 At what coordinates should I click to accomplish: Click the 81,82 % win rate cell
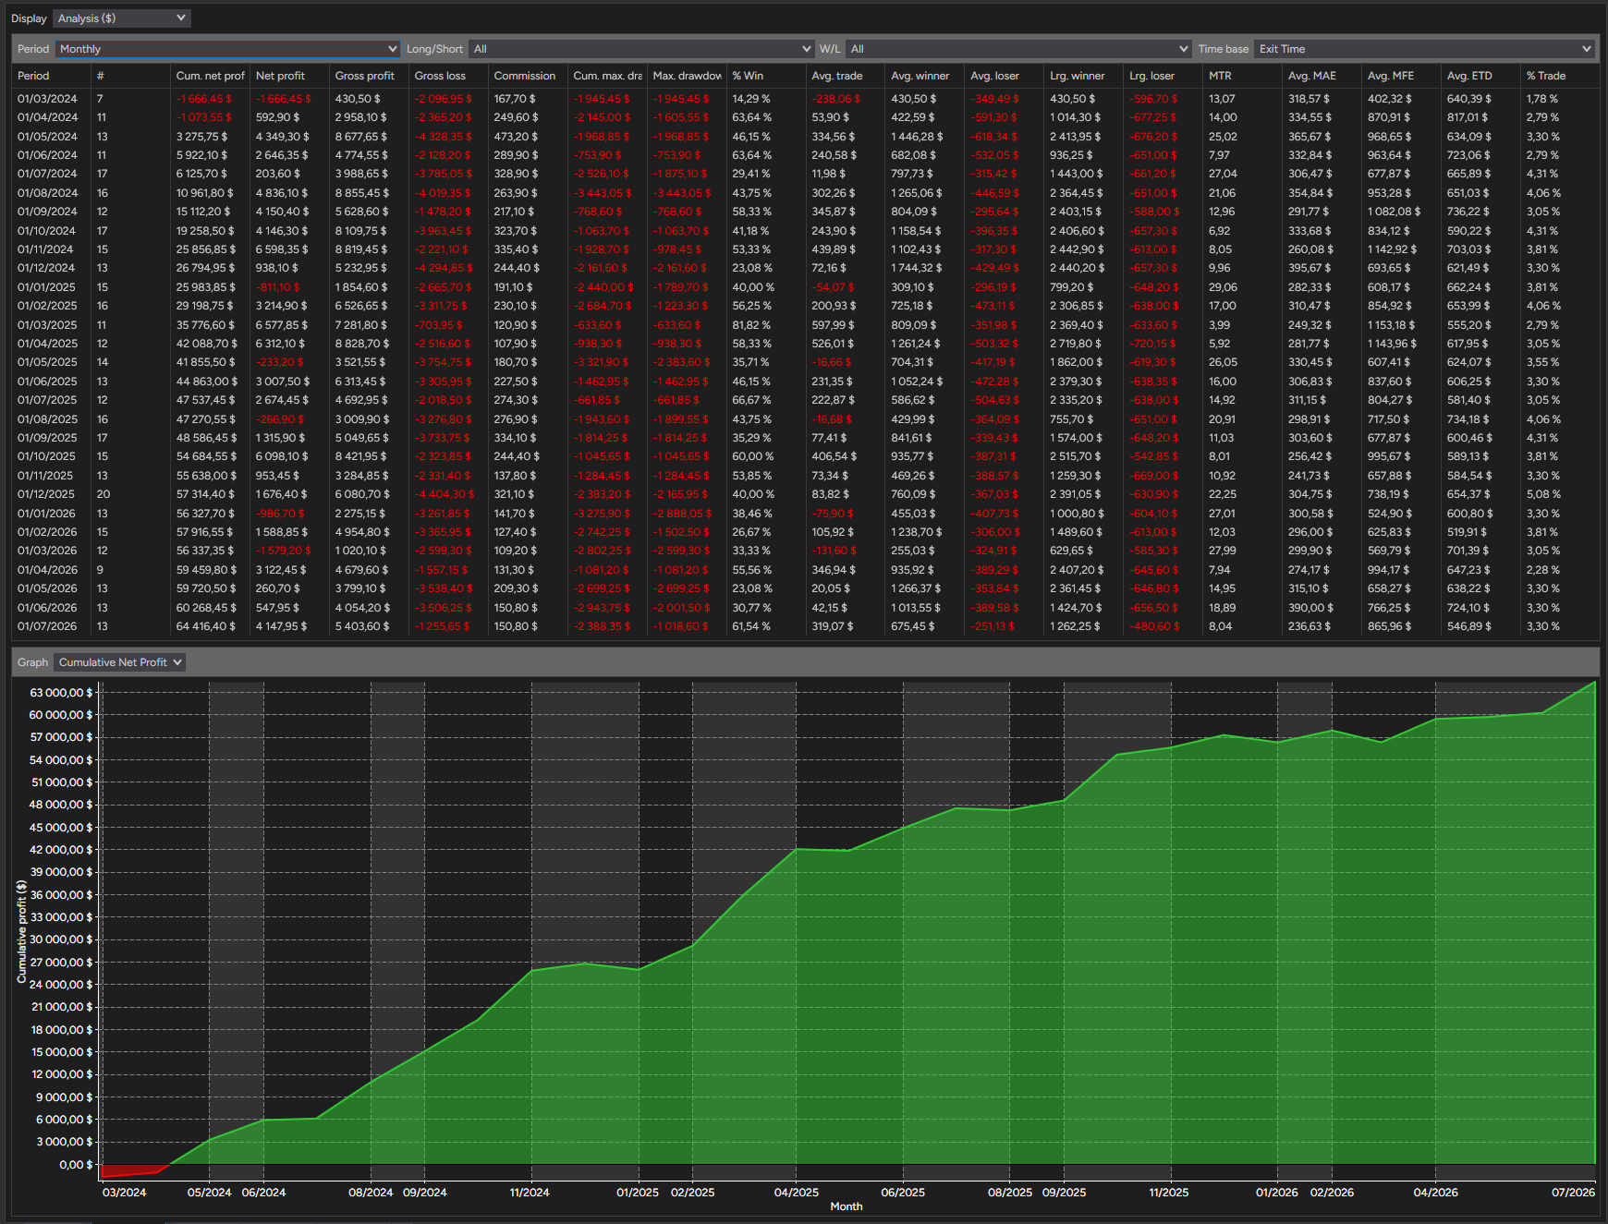point(751,325)
